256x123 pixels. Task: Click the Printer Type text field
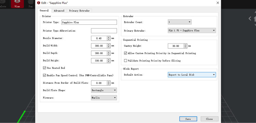pos(89,22)
